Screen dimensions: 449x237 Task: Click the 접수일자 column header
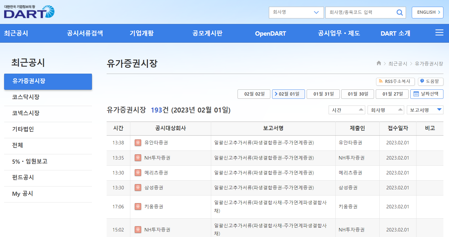click(398, 128)
